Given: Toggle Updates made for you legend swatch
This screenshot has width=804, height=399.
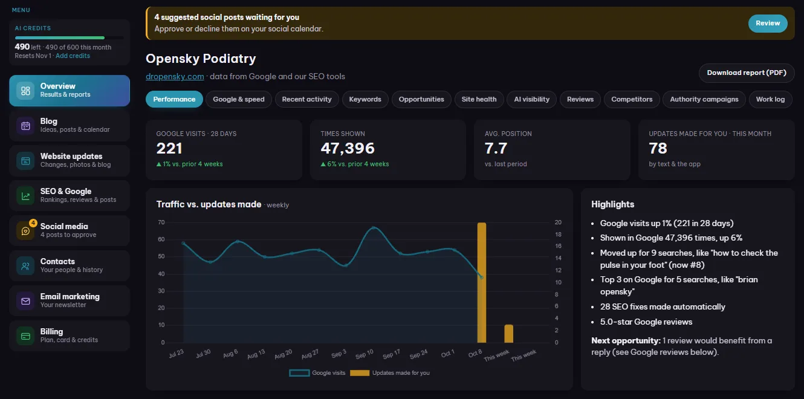Looking at the screenshot, I should coord(360,373).
